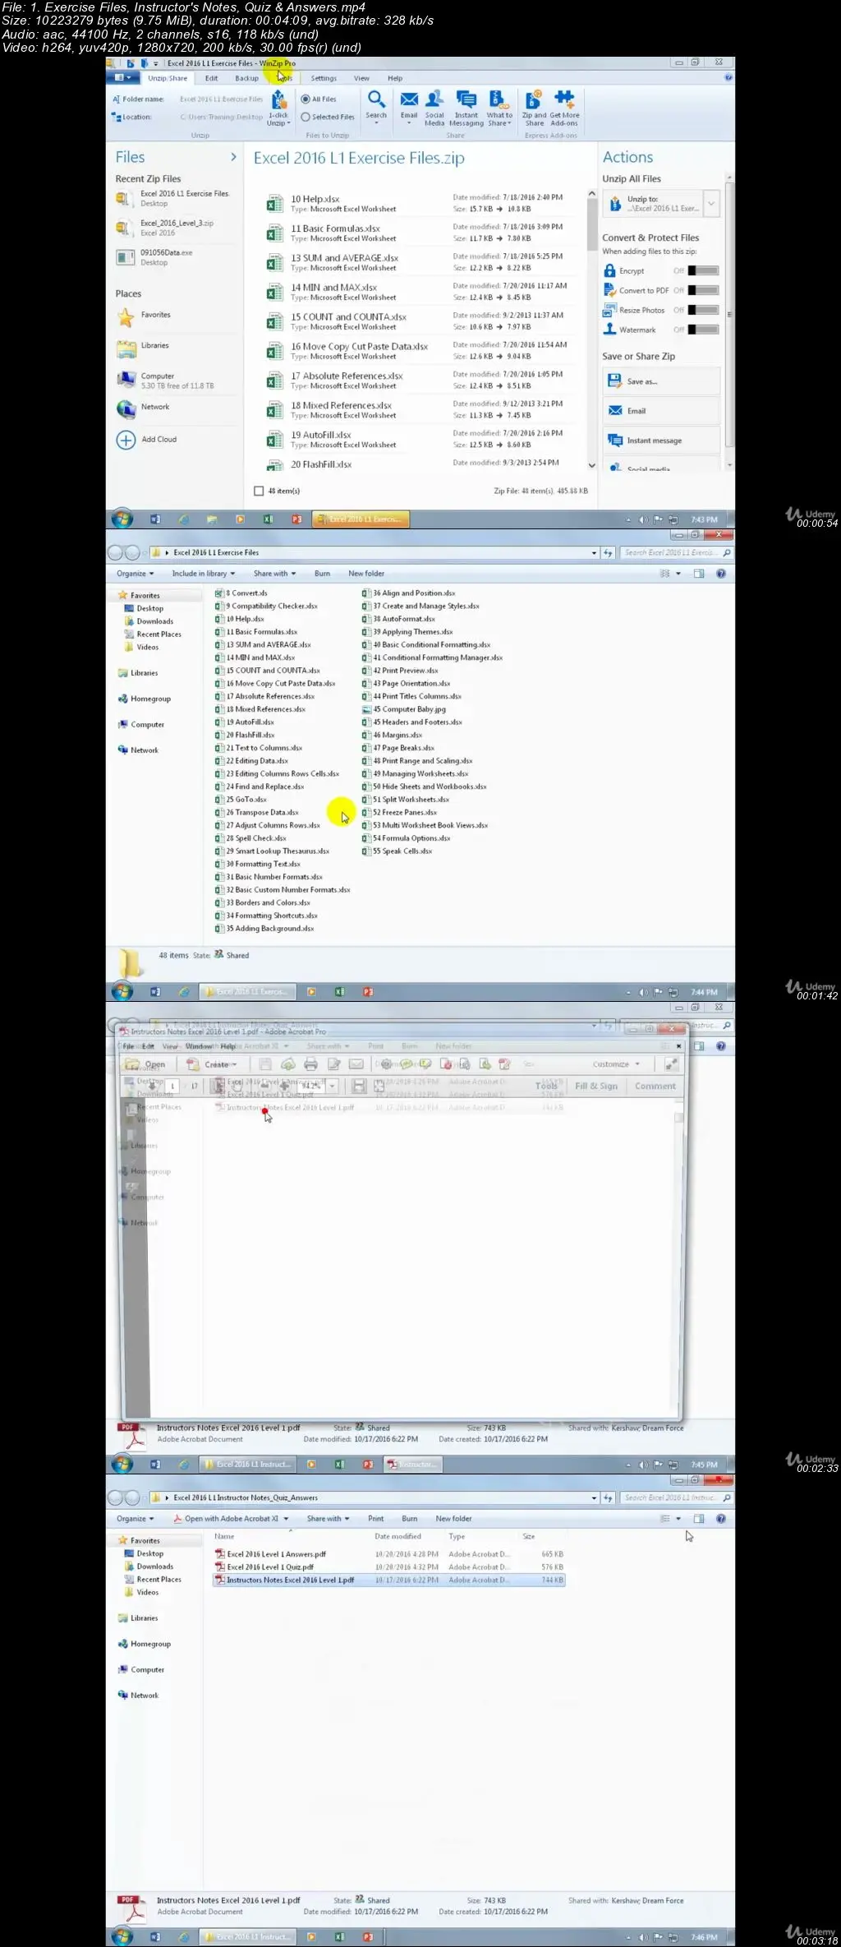Expand the Unzip to dropdown arrow
The width and height of the screenshot is (841, 1947).
(711, 203)
